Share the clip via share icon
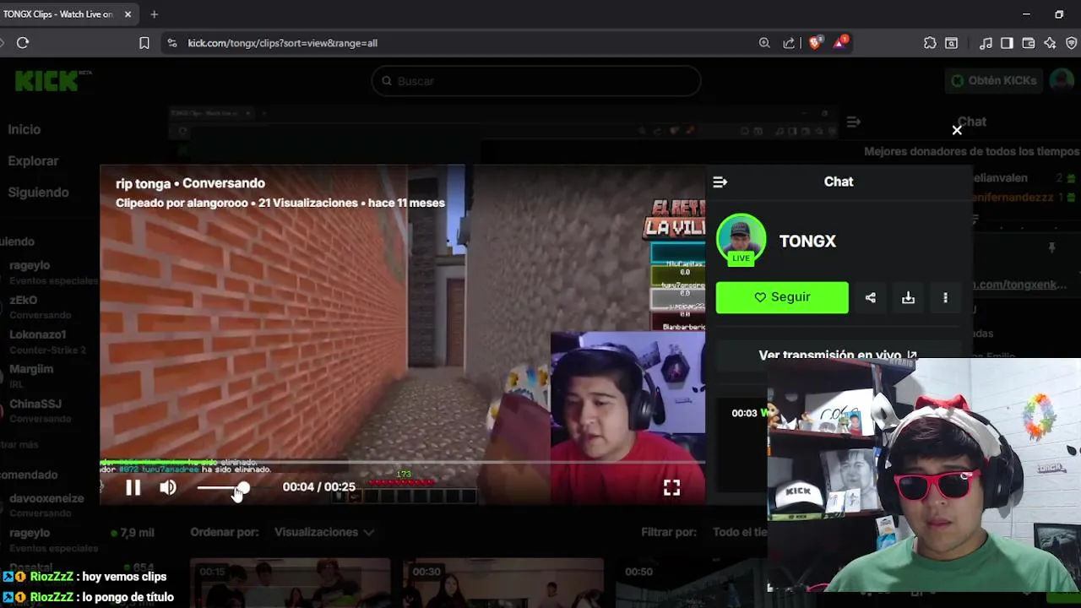Viewport: 1081px width, 608px height. click(x=871, y=297)
